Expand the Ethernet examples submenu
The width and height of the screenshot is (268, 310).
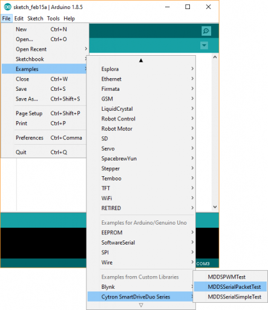click(x=141, y=79)
